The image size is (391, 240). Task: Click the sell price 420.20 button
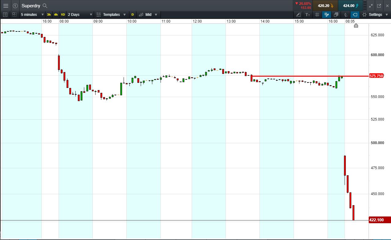pos(326,5)
